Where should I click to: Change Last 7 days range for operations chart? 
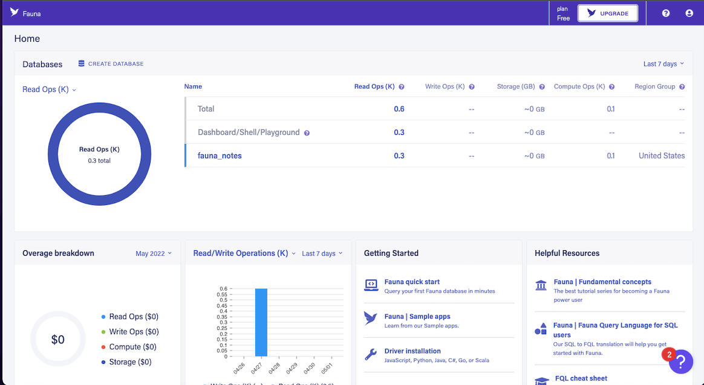click(x=322, y=253)
